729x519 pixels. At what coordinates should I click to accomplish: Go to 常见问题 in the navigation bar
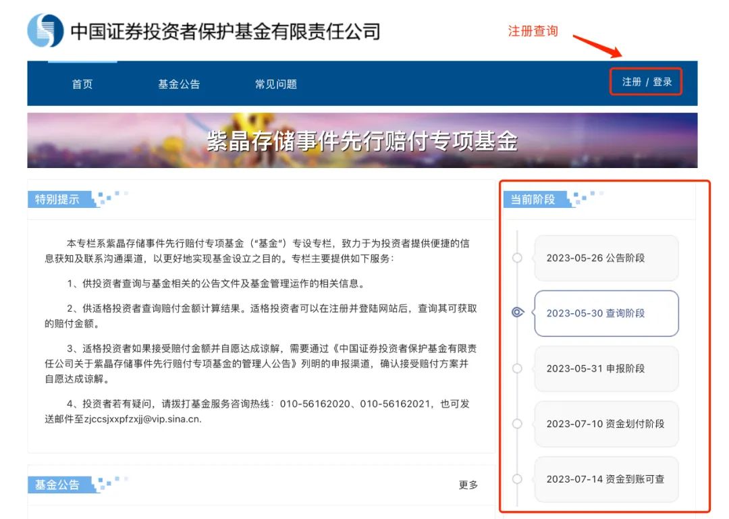pos(275,84)
